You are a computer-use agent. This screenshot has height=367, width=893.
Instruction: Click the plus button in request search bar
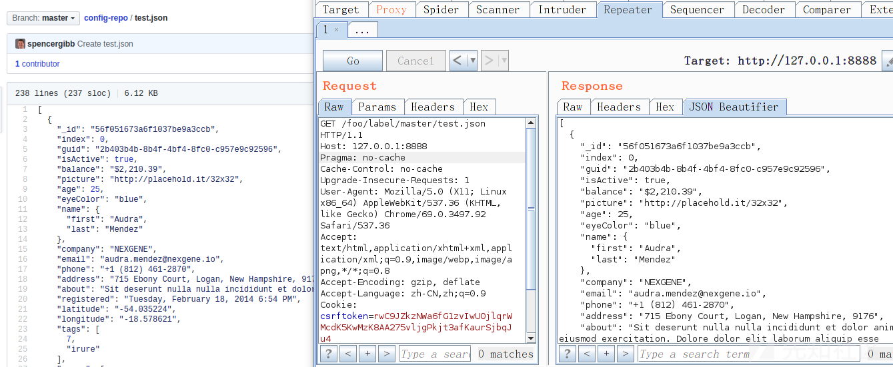coord(367,354)
